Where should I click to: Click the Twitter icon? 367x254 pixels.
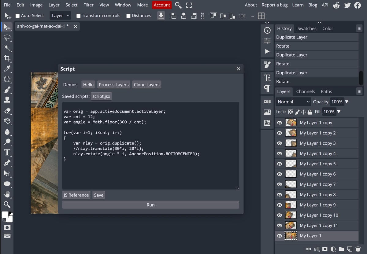tap(347, 5)
